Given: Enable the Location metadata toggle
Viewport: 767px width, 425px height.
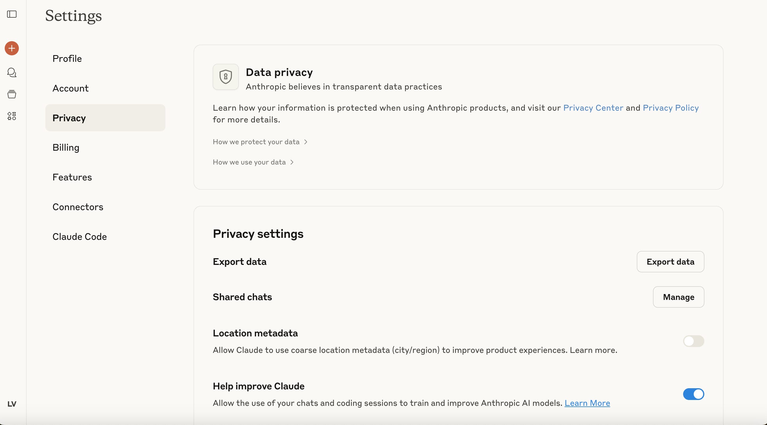Looking at the screenshot, I should [693, 341].
